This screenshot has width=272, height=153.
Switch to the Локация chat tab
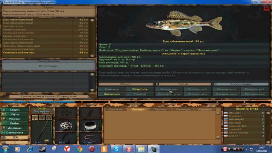pos(138,110)
